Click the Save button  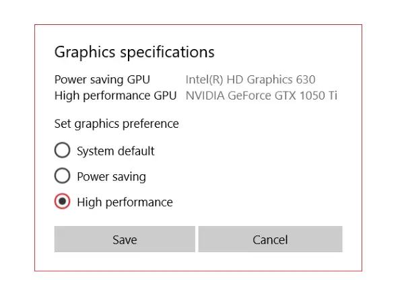(125, 239)
